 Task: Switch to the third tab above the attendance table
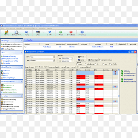click(54, 67)
